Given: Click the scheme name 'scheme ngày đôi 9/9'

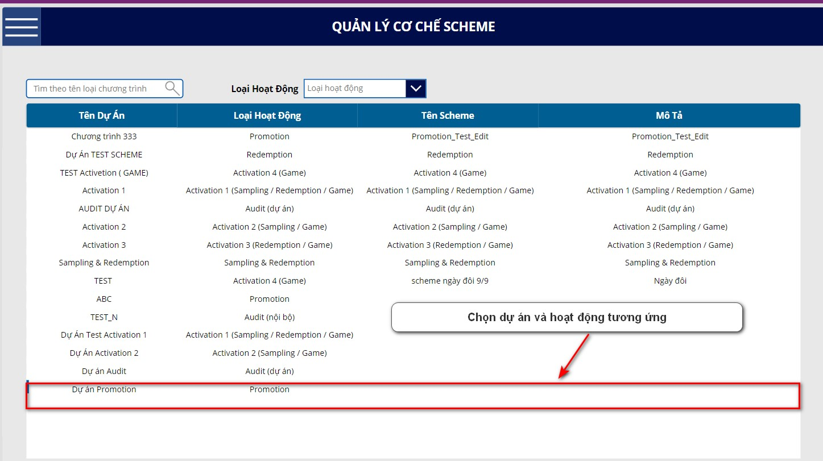Looking at the screenshot, I should pyautogui.click(x=450, y=281).
